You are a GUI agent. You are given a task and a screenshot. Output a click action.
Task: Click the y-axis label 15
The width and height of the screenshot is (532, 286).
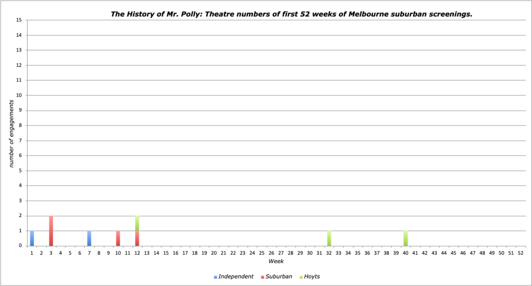(x=19, y=20)
